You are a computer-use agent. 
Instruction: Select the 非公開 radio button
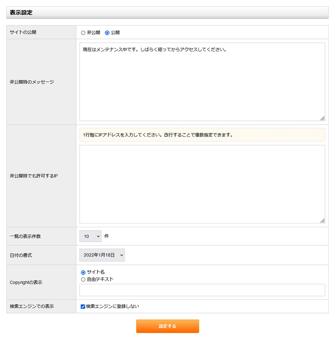click(x=83, y=32)
